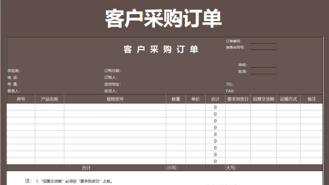Click the 合计 column header beside 单价

pos(215,99)
